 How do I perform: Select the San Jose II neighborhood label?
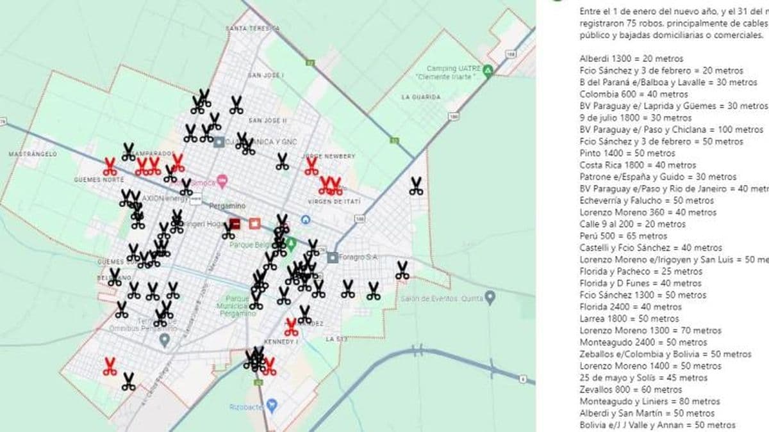pyautogui.click(x=268, y=120)
